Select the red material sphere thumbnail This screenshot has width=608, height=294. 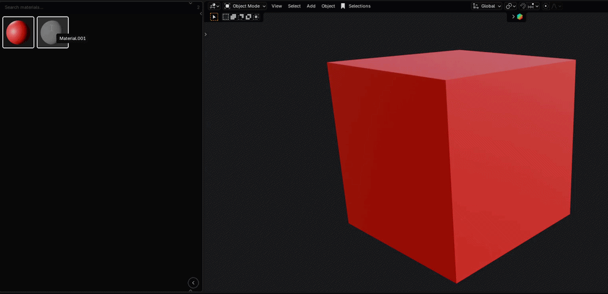click(x=18, y=32)
